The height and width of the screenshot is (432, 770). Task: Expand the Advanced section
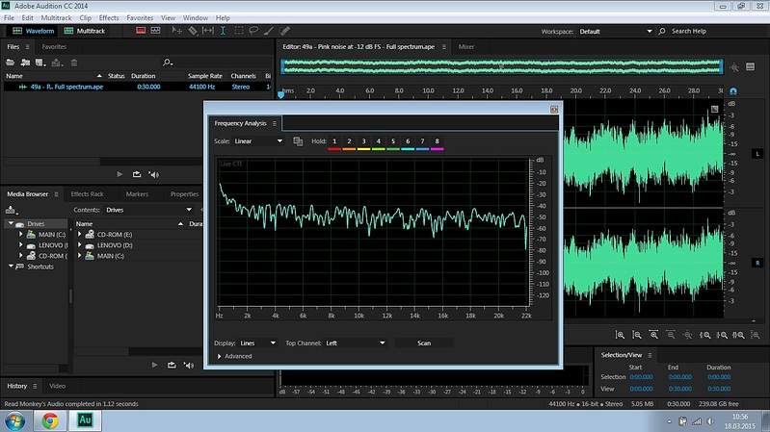[x=219, y=357]
